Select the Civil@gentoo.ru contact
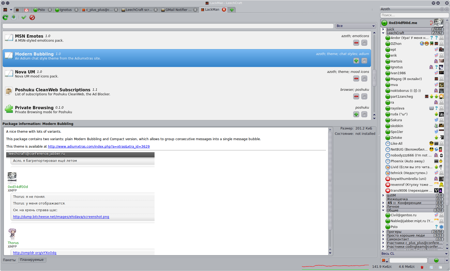The height and width of the screenshot is (271, 450). coord(414,215)
